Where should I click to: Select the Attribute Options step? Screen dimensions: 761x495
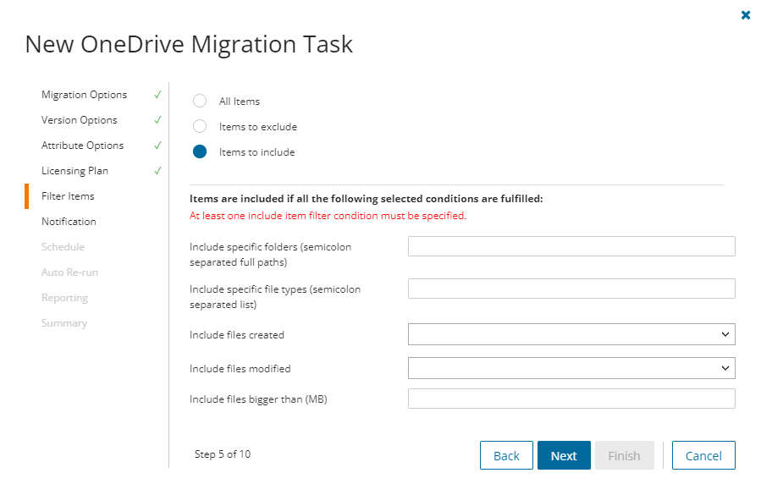82,146
